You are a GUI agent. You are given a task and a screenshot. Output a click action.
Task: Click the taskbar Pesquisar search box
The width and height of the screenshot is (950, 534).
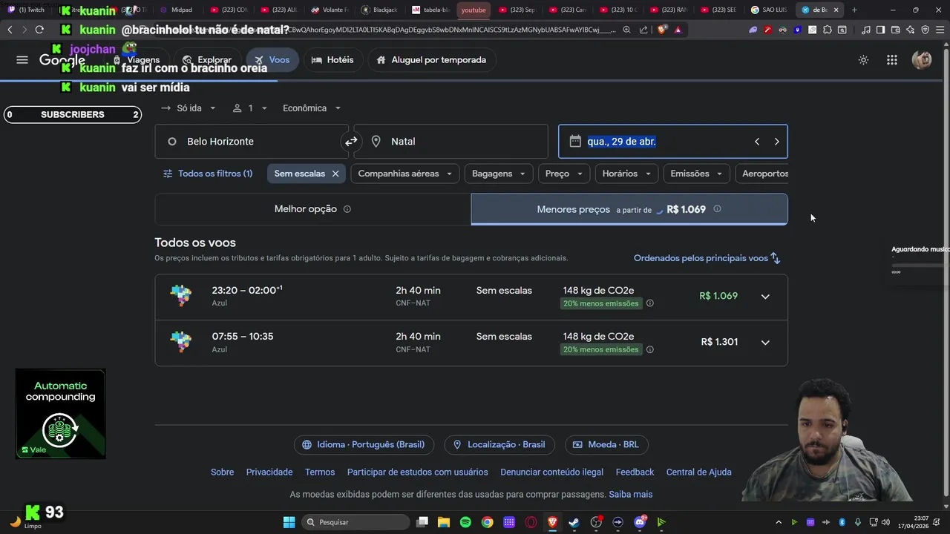point(356,522)
